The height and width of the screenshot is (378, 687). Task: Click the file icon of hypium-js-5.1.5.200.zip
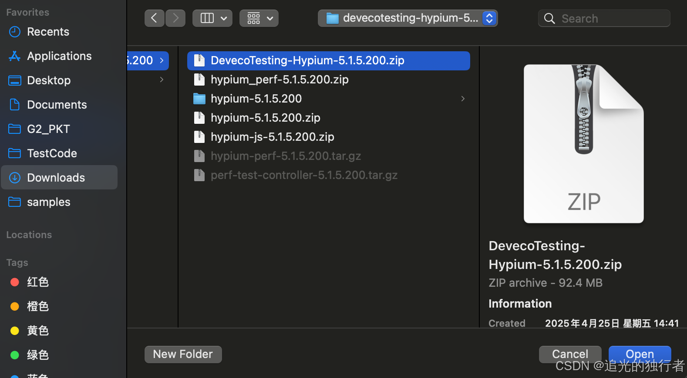(x=199, y=137)
